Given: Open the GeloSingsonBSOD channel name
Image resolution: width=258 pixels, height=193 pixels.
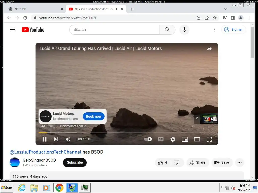Looking at the screenshot, I should [x=39, y=160].
